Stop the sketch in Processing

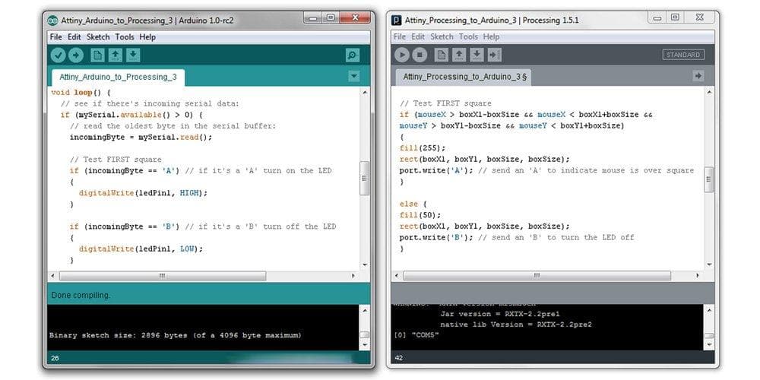[x=420, y=55]
